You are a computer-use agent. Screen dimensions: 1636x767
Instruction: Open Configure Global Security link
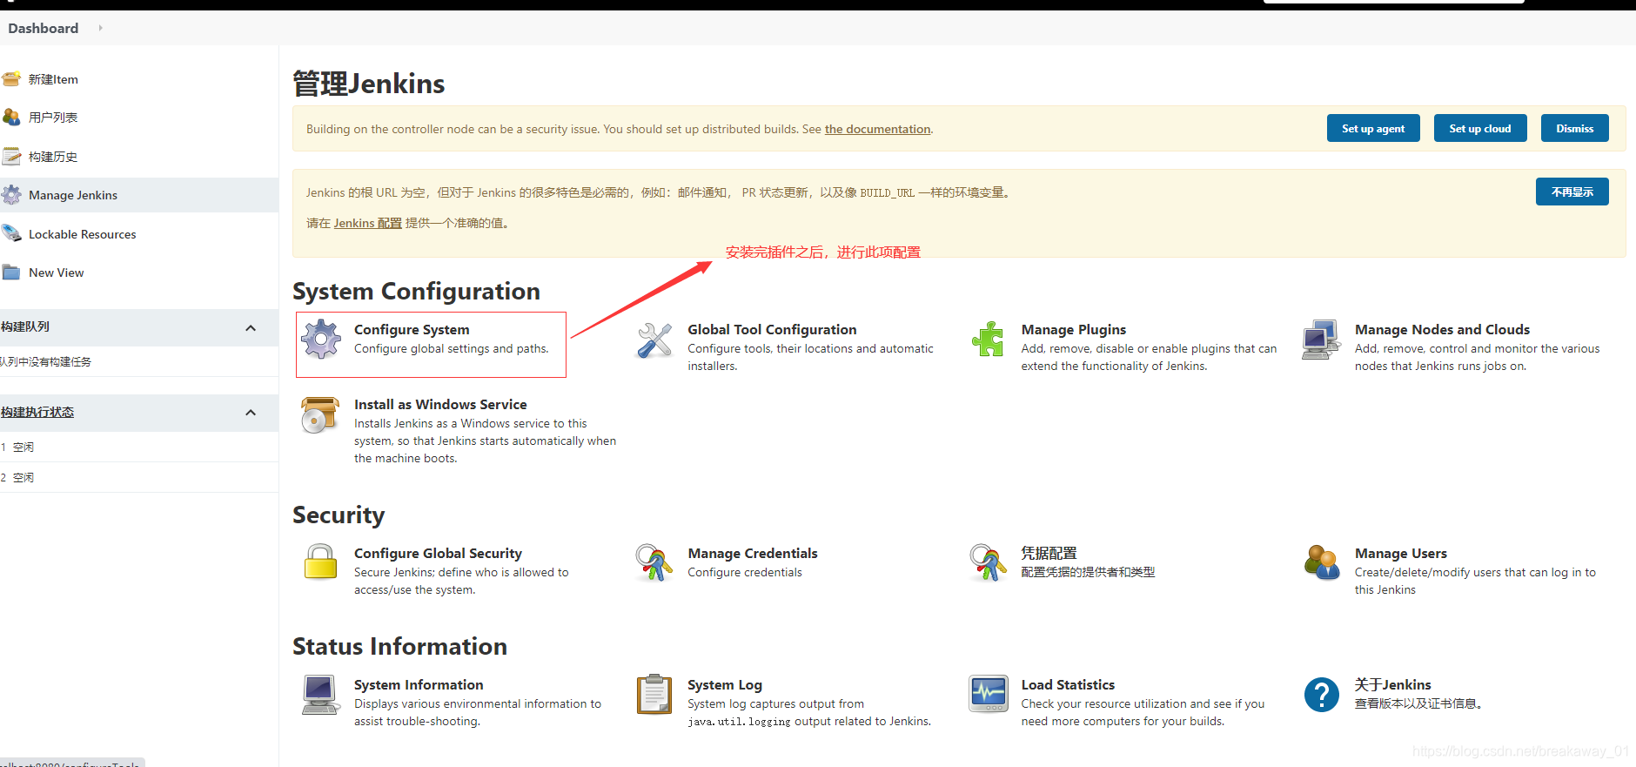coord(438,553)
